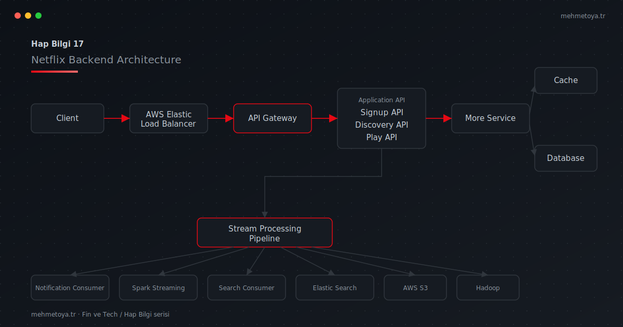The width and height of the screenshot is (623, 327).
Task: Select the More Service node
Action: pyautogui.click(x=491, y=118)
